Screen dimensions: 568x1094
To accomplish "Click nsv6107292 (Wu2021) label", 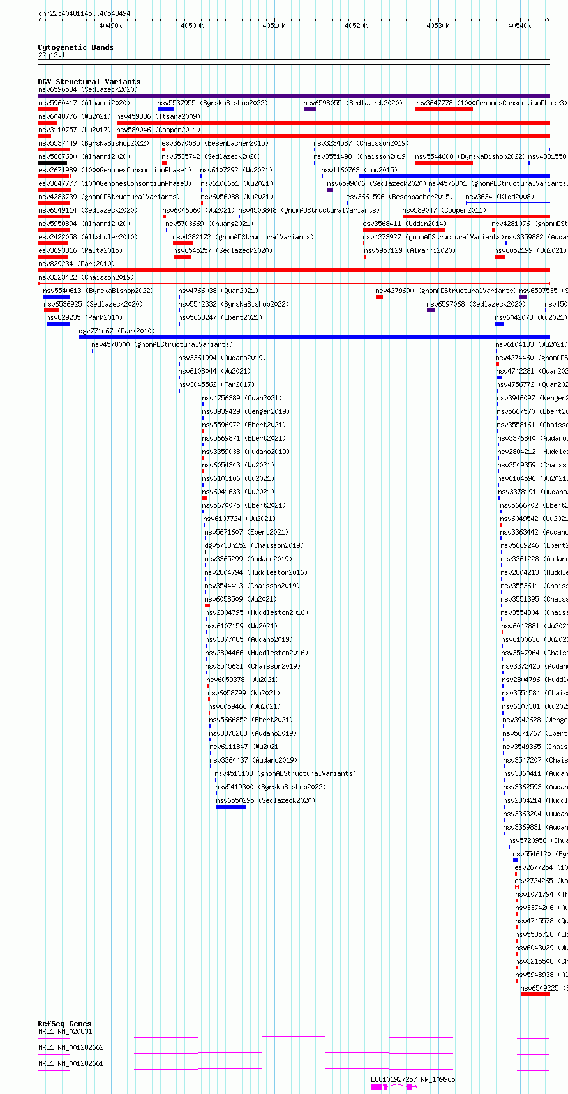I will (x=237, y=170).
